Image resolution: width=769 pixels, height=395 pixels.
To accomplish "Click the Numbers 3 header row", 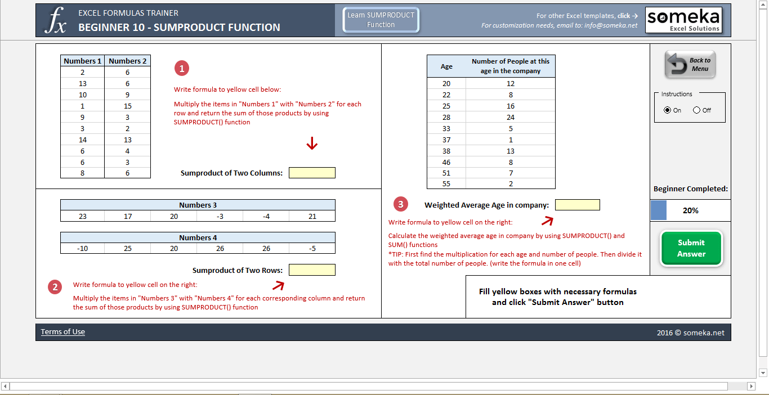I will [x=198, y=205].
